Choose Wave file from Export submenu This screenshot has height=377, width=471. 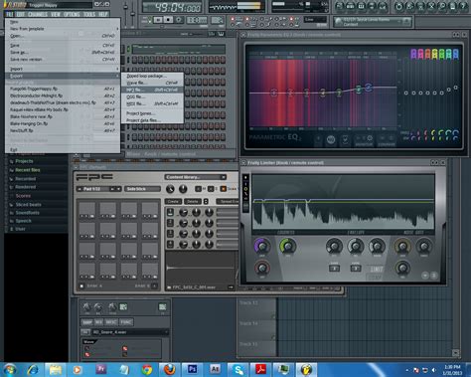(x=152, y=83)
